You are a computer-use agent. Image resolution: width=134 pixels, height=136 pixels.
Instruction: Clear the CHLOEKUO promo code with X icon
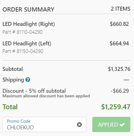click(x=79, y=124)
